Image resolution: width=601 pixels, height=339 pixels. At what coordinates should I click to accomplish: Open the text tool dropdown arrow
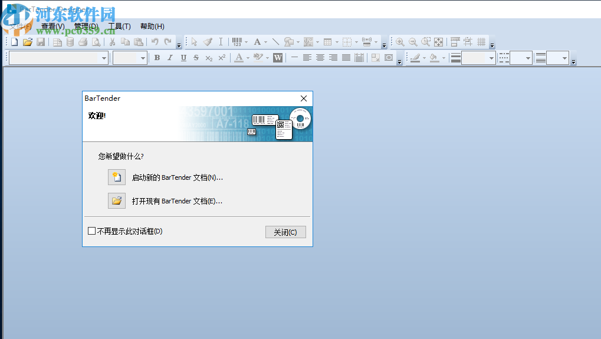point(265,42)
